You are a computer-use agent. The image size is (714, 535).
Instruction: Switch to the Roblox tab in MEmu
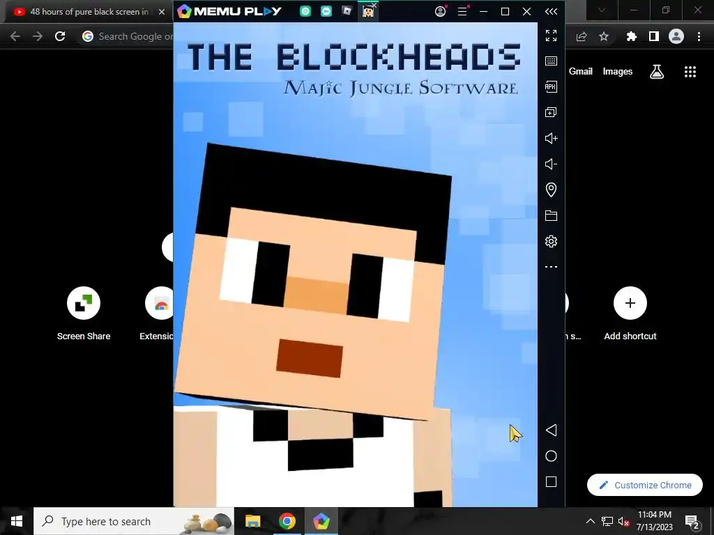tap(347, 11)
